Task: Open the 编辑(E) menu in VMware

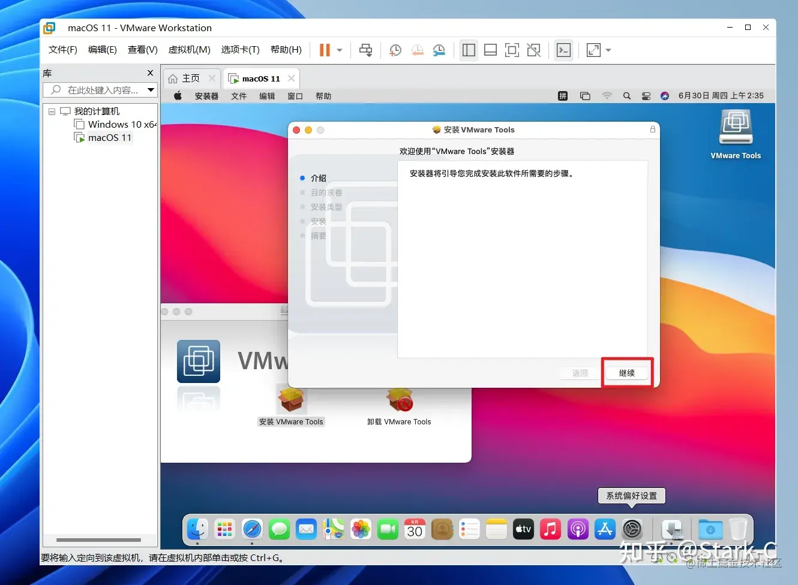Action: (103, 50)
